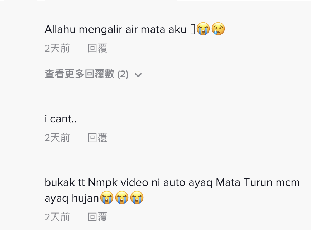The height and width of the screenshot is (230, 311).
Task: Click the single-tear sad emoji in first comment
Action: click(x=218, y=29)
